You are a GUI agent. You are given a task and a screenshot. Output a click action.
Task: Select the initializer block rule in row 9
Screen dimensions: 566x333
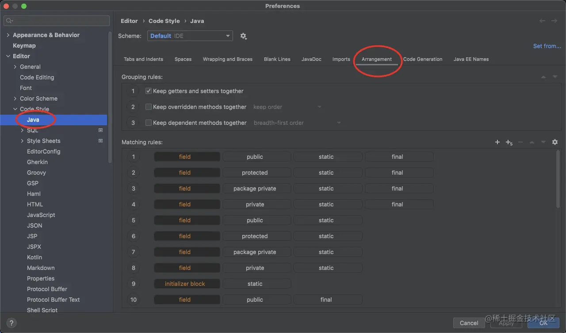pos(185,284)
